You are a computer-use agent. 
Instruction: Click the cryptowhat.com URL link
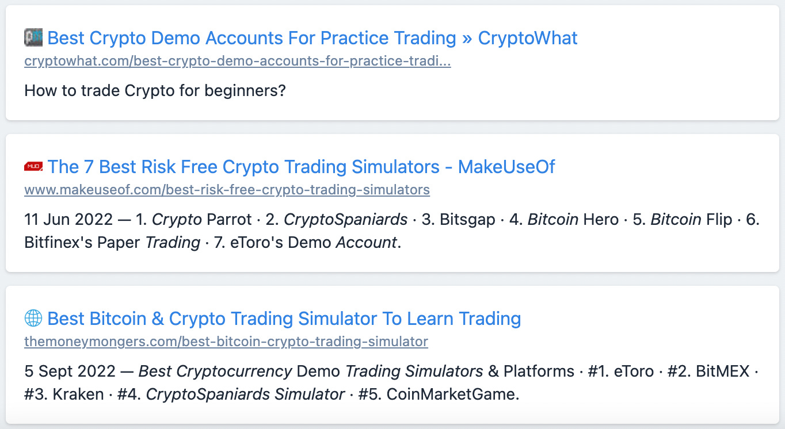tap(237, 60)
